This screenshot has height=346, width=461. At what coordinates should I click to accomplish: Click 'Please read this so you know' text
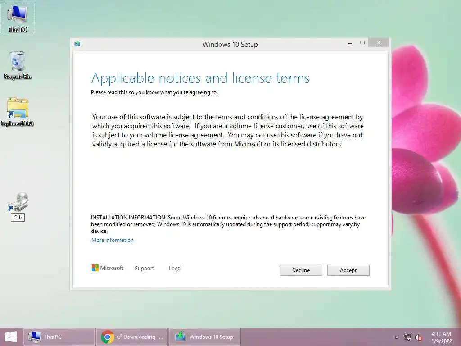[x=154, y=92]
